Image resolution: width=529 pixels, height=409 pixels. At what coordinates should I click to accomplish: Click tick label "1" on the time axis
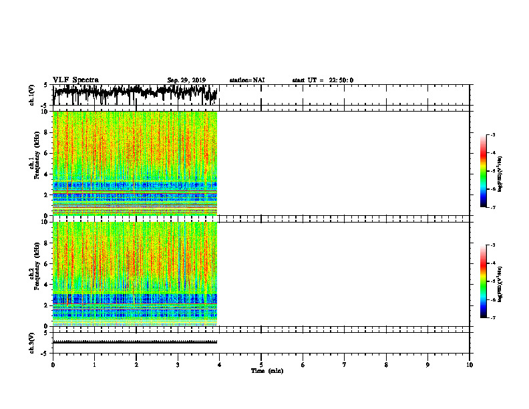[94, 365]
